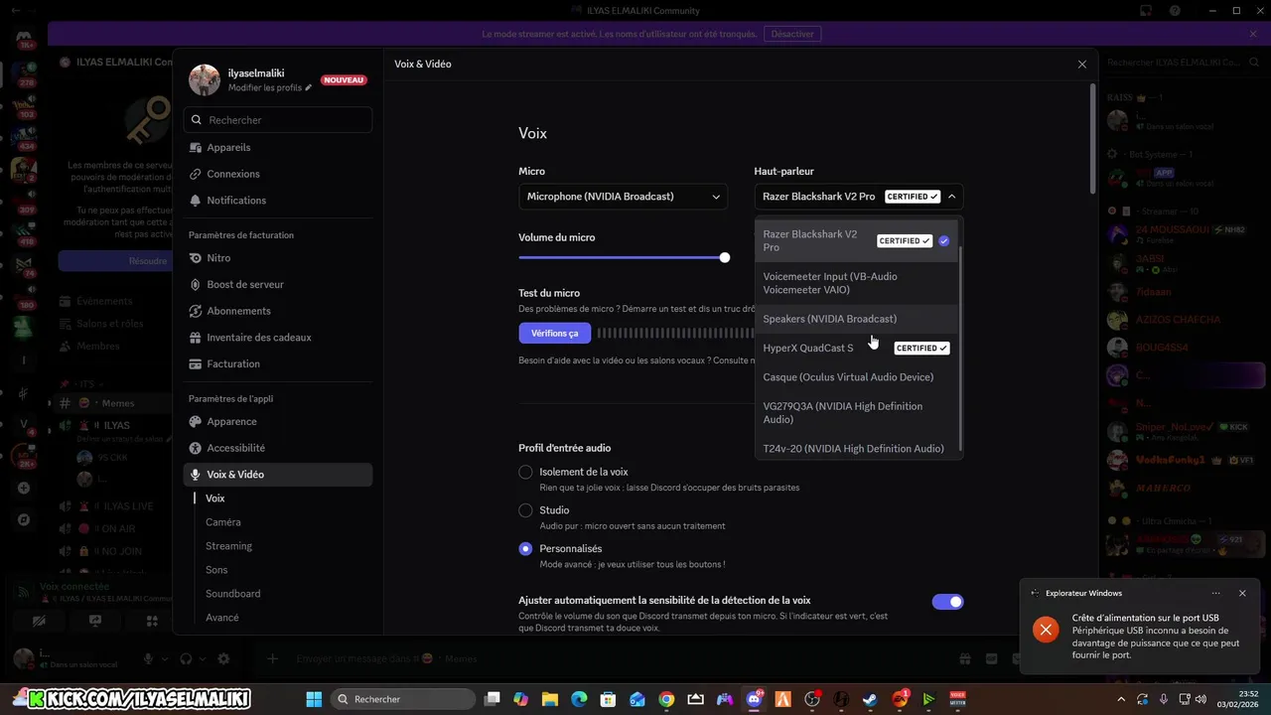Click the Windows Start button
Image resolution: width=1271 pixels, height=715 pixels.
(x=314, y=699)
